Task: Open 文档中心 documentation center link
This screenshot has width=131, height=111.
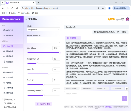Action: click(9, 103)
